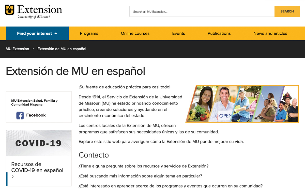This screenshot has width=305, height=190.
Task: Click the chevron under Recursos de COVID-19
Action: pyautogui.click(x=13, y=177)
